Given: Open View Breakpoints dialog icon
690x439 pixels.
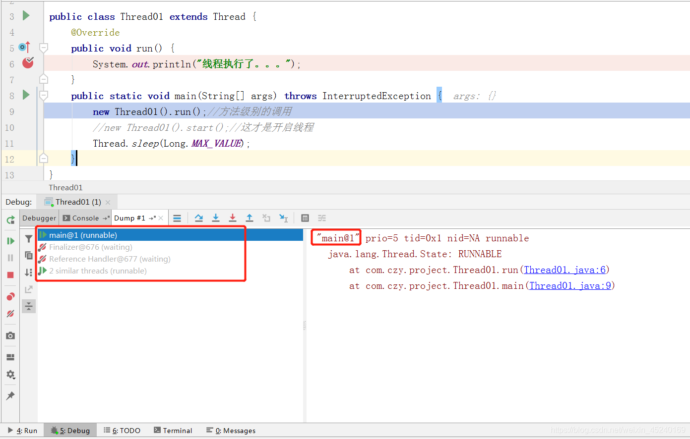Looking at the screenshot, I should 10,296.
